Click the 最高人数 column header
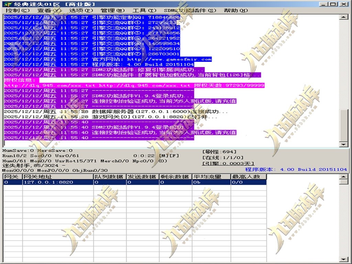 249,177
